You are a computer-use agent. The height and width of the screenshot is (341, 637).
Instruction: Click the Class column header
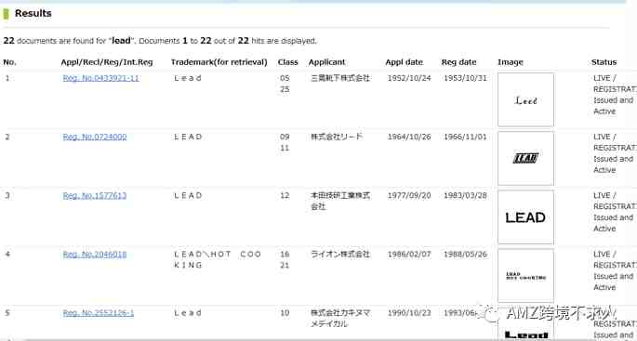288,62
